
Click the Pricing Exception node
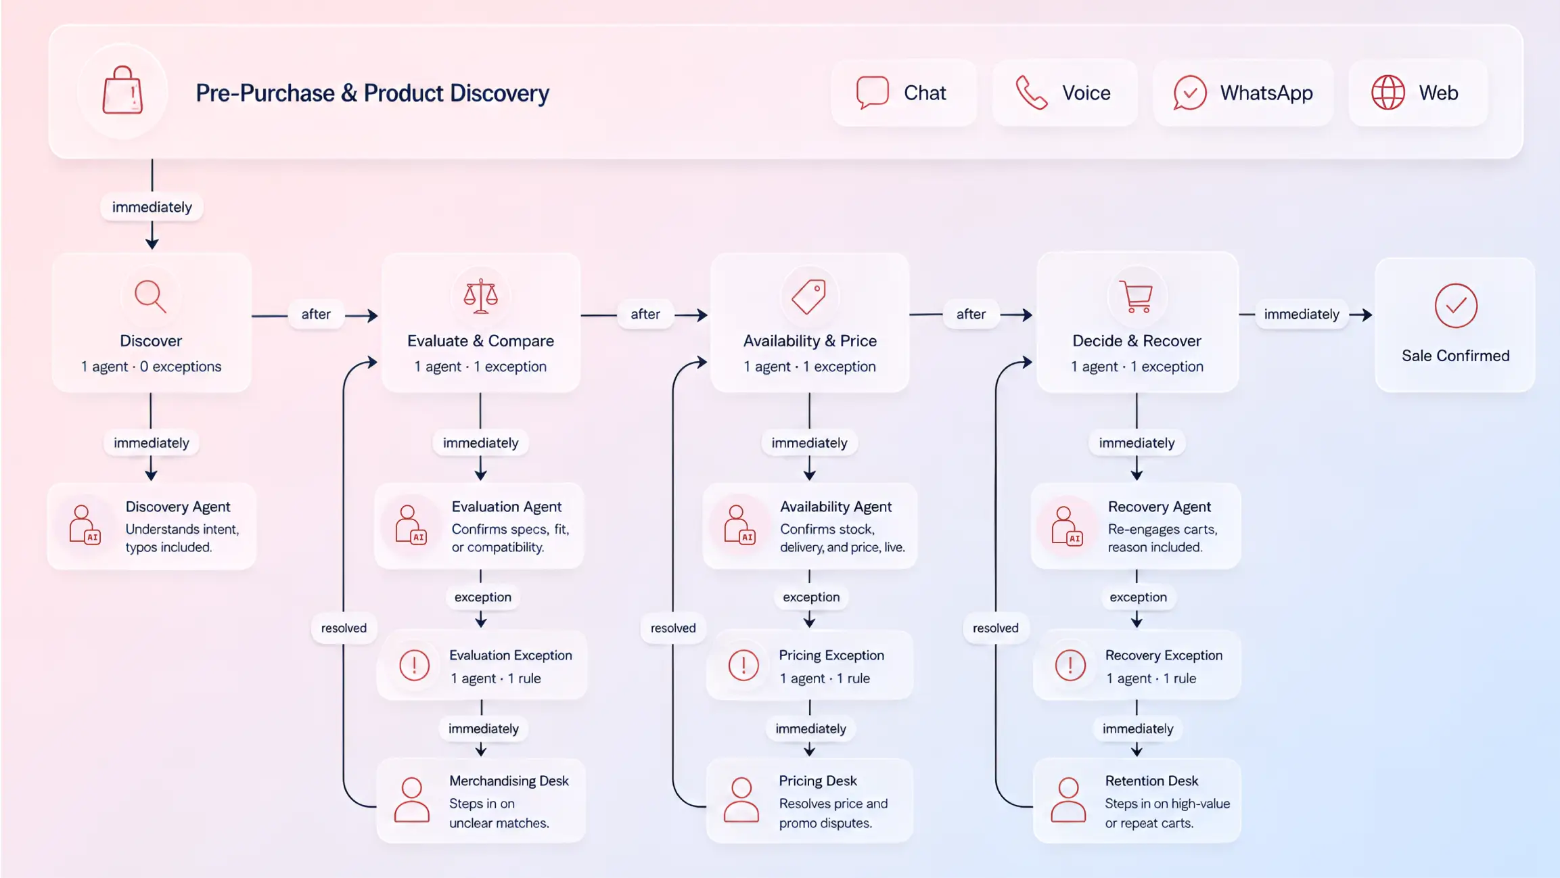(x=810, y=666)
